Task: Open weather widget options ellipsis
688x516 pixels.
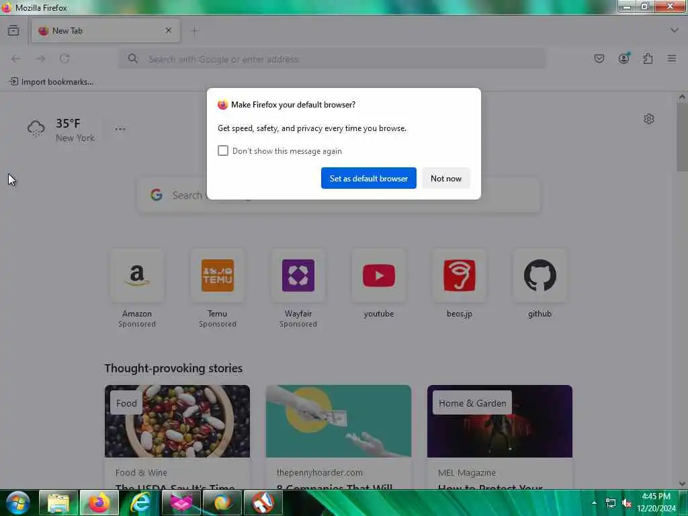Action: [120, 129]
